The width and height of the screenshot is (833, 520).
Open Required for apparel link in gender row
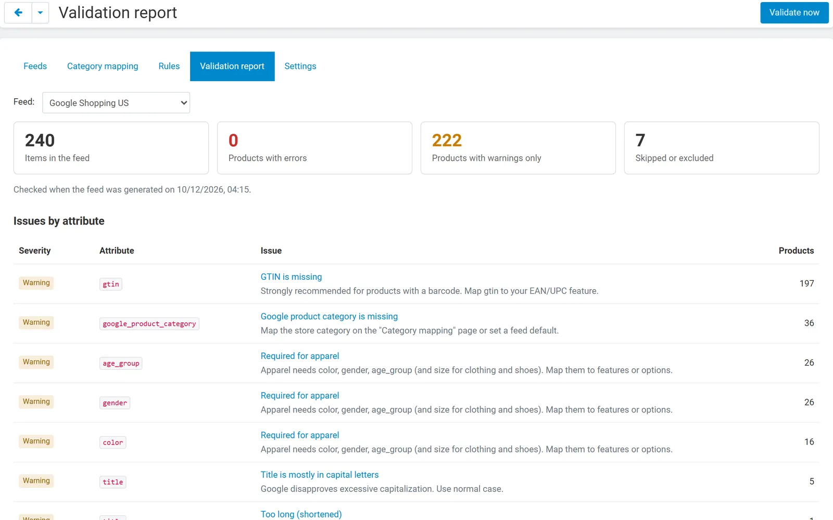click(300, 395)
